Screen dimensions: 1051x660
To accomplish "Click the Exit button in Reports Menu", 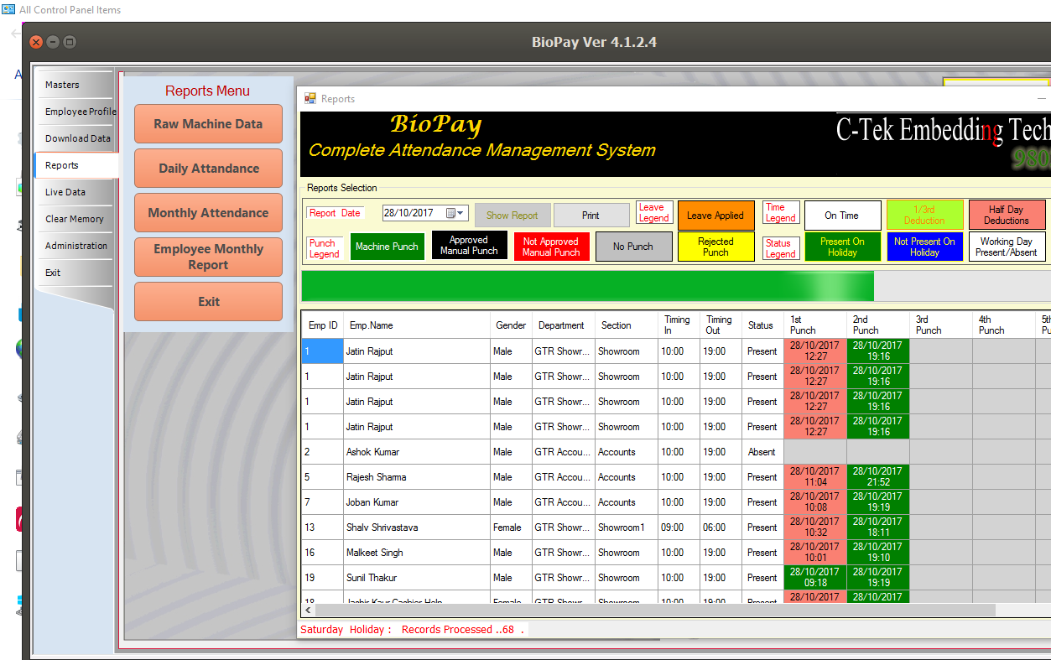I will click(208, 302).
